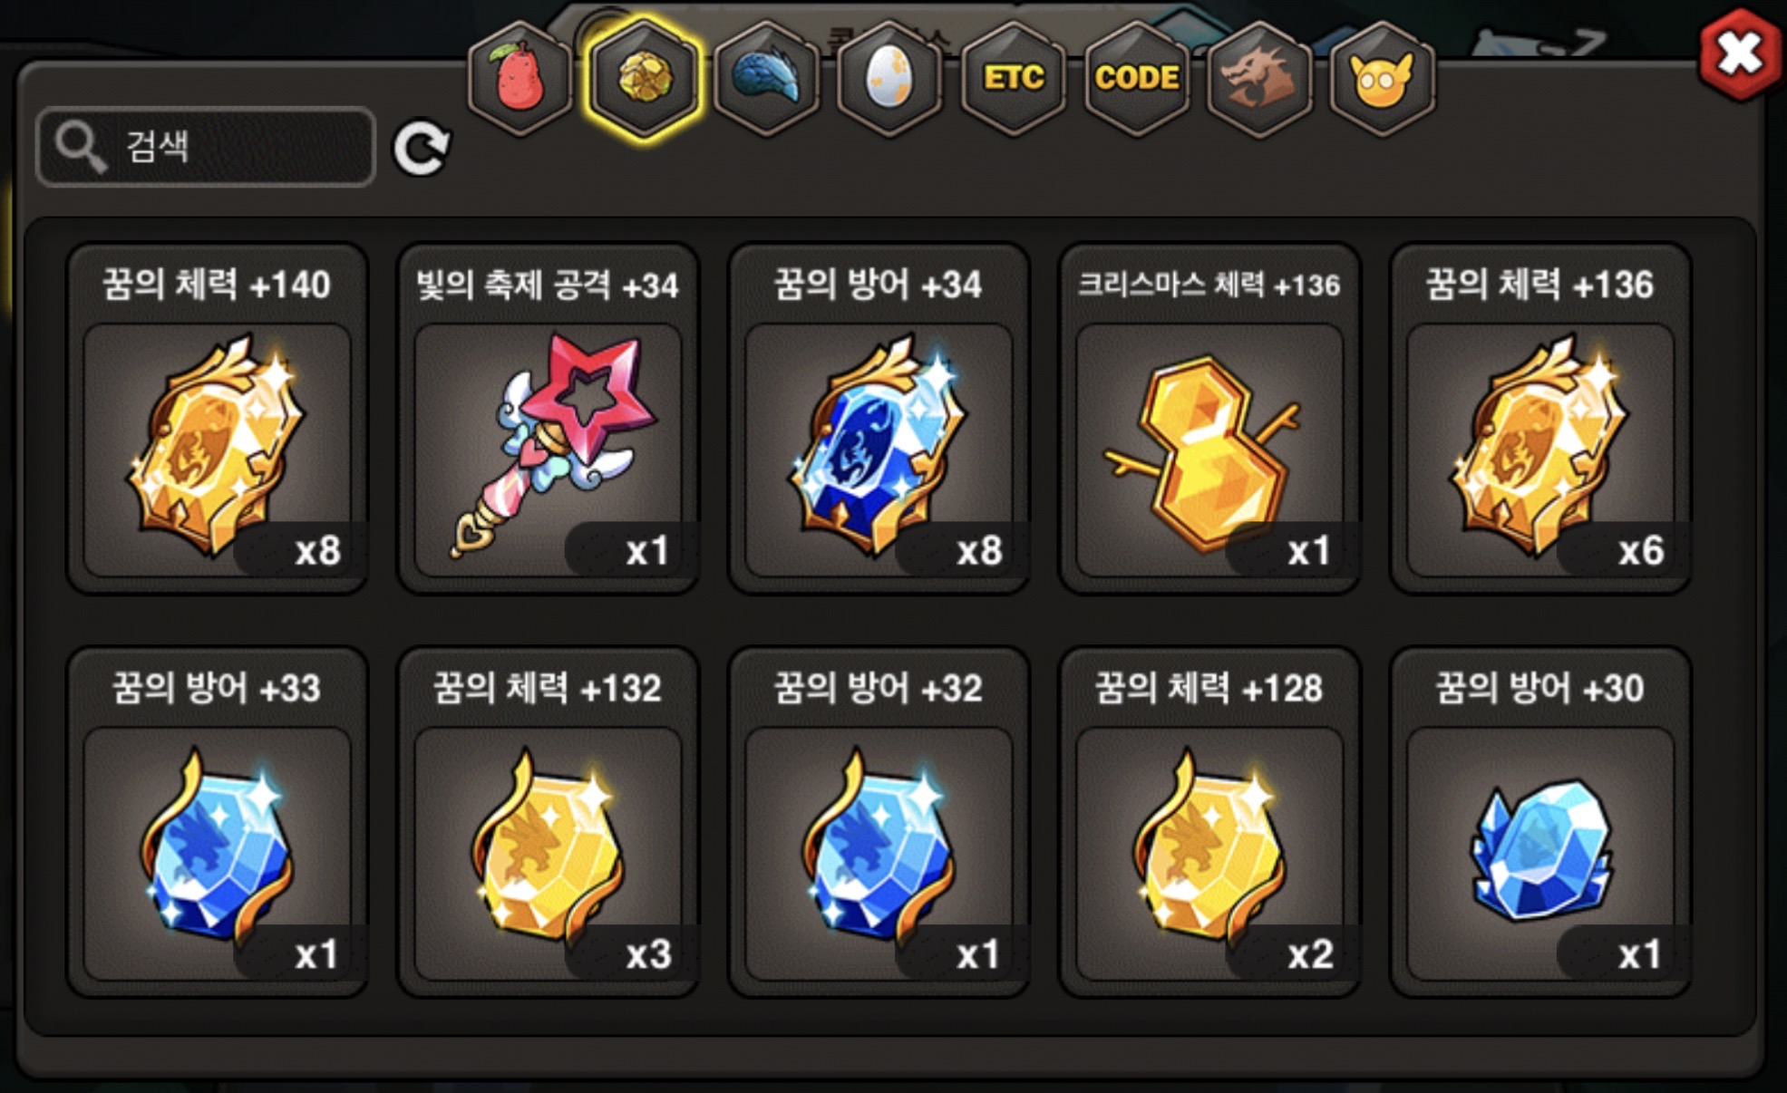The width and height of the screenshot is (1787, 1093).
Task: Open the spotted egg category tab
Action: [x=889, y=79]
